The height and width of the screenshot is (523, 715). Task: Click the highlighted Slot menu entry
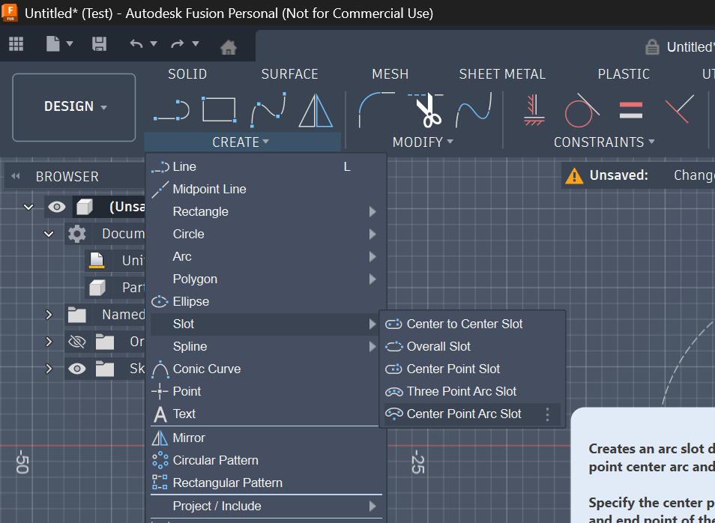266,324
